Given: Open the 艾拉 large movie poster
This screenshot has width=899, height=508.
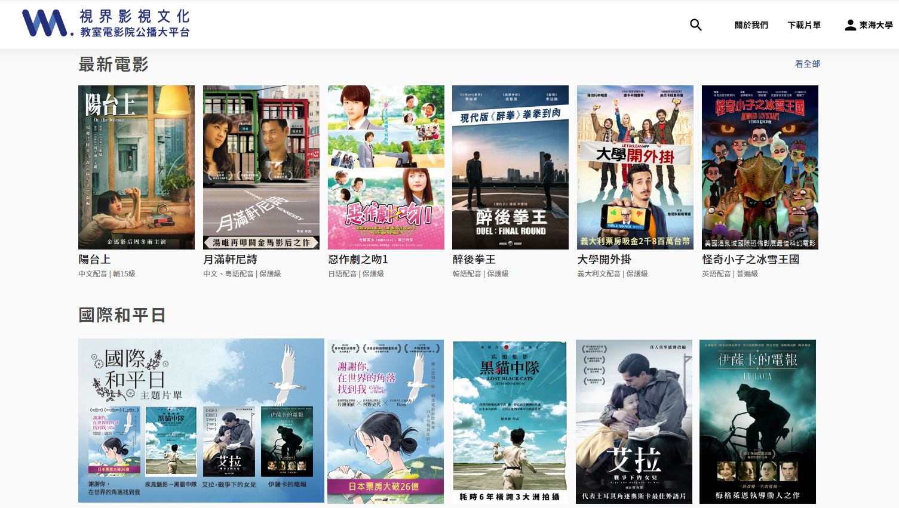Looking at the screenshot, I should [634, 421].
